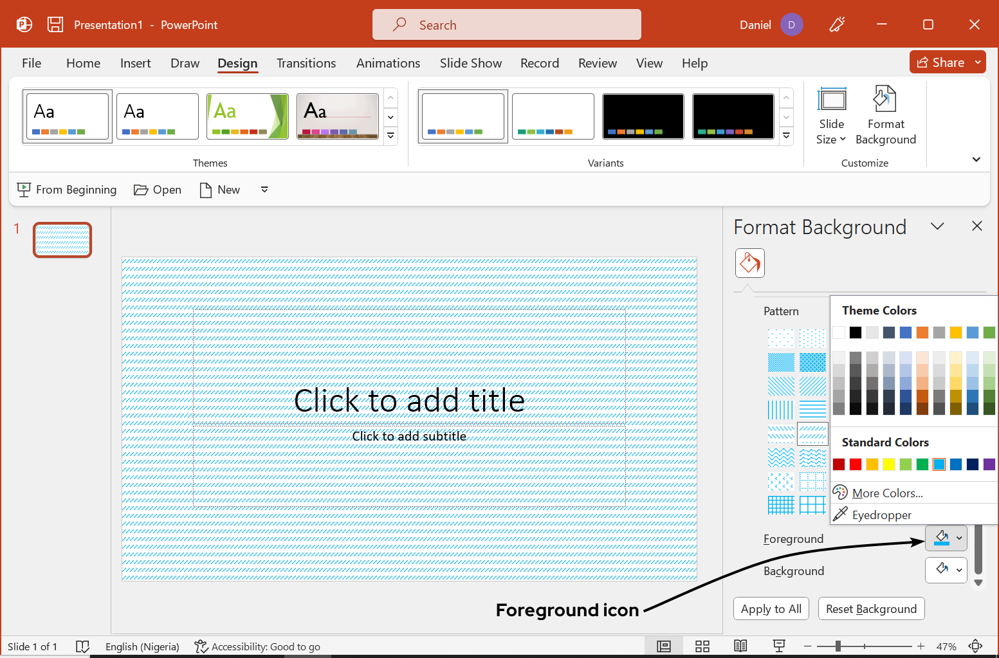Select the horizontal lines pattern
This screenshot has width=999, height=658.
point(812,410)
